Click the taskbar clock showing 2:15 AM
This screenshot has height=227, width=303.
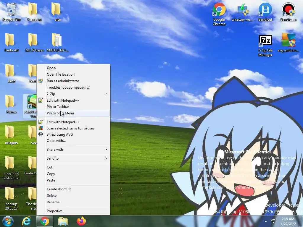pyautogui.click(x=288, y=221)
